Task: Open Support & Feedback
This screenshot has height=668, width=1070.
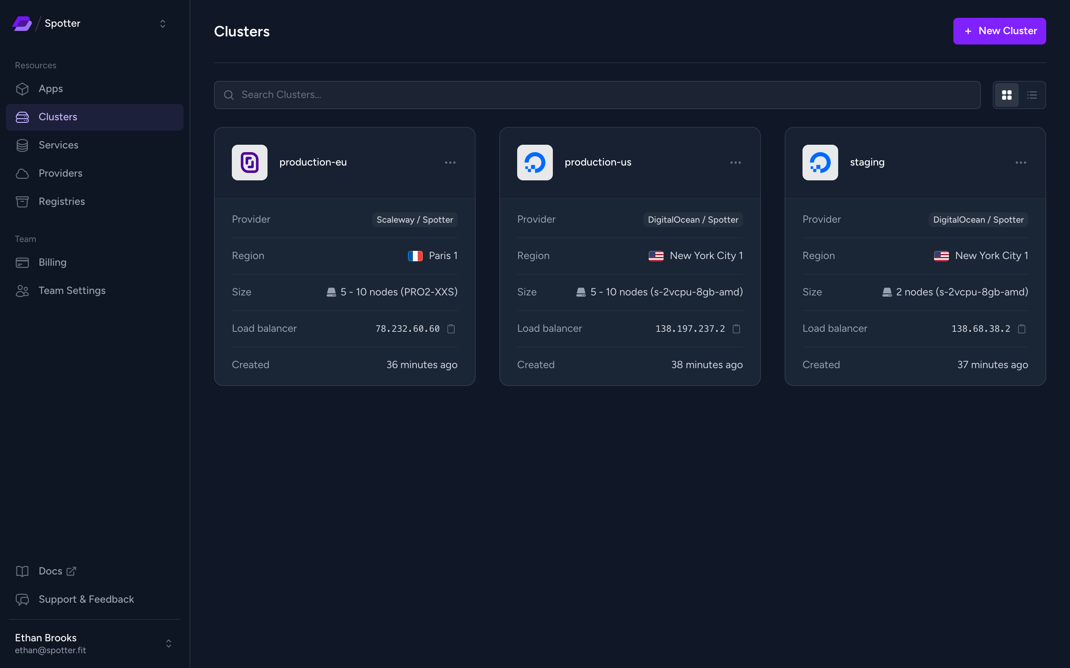Action: 95,599
